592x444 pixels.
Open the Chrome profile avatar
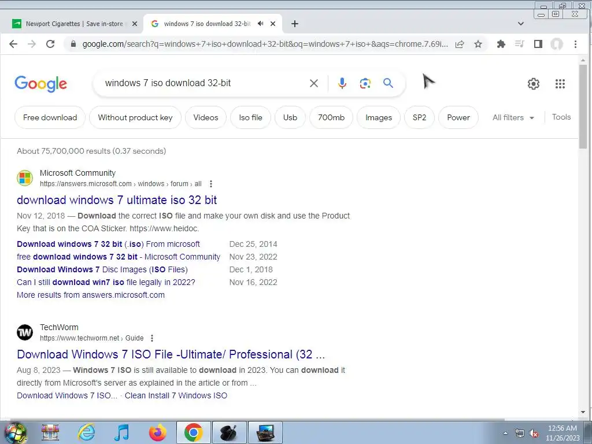(x=557, y=44)
